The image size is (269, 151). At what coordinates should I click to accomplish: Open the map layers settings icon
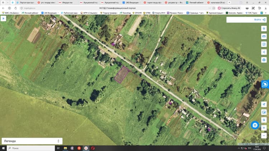point(264,28)
